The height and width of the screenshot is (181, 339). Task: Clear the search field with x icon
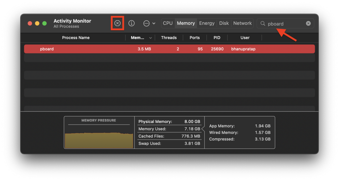308,24
